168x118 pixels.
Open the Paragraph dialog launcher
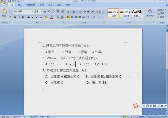(104, 22)
